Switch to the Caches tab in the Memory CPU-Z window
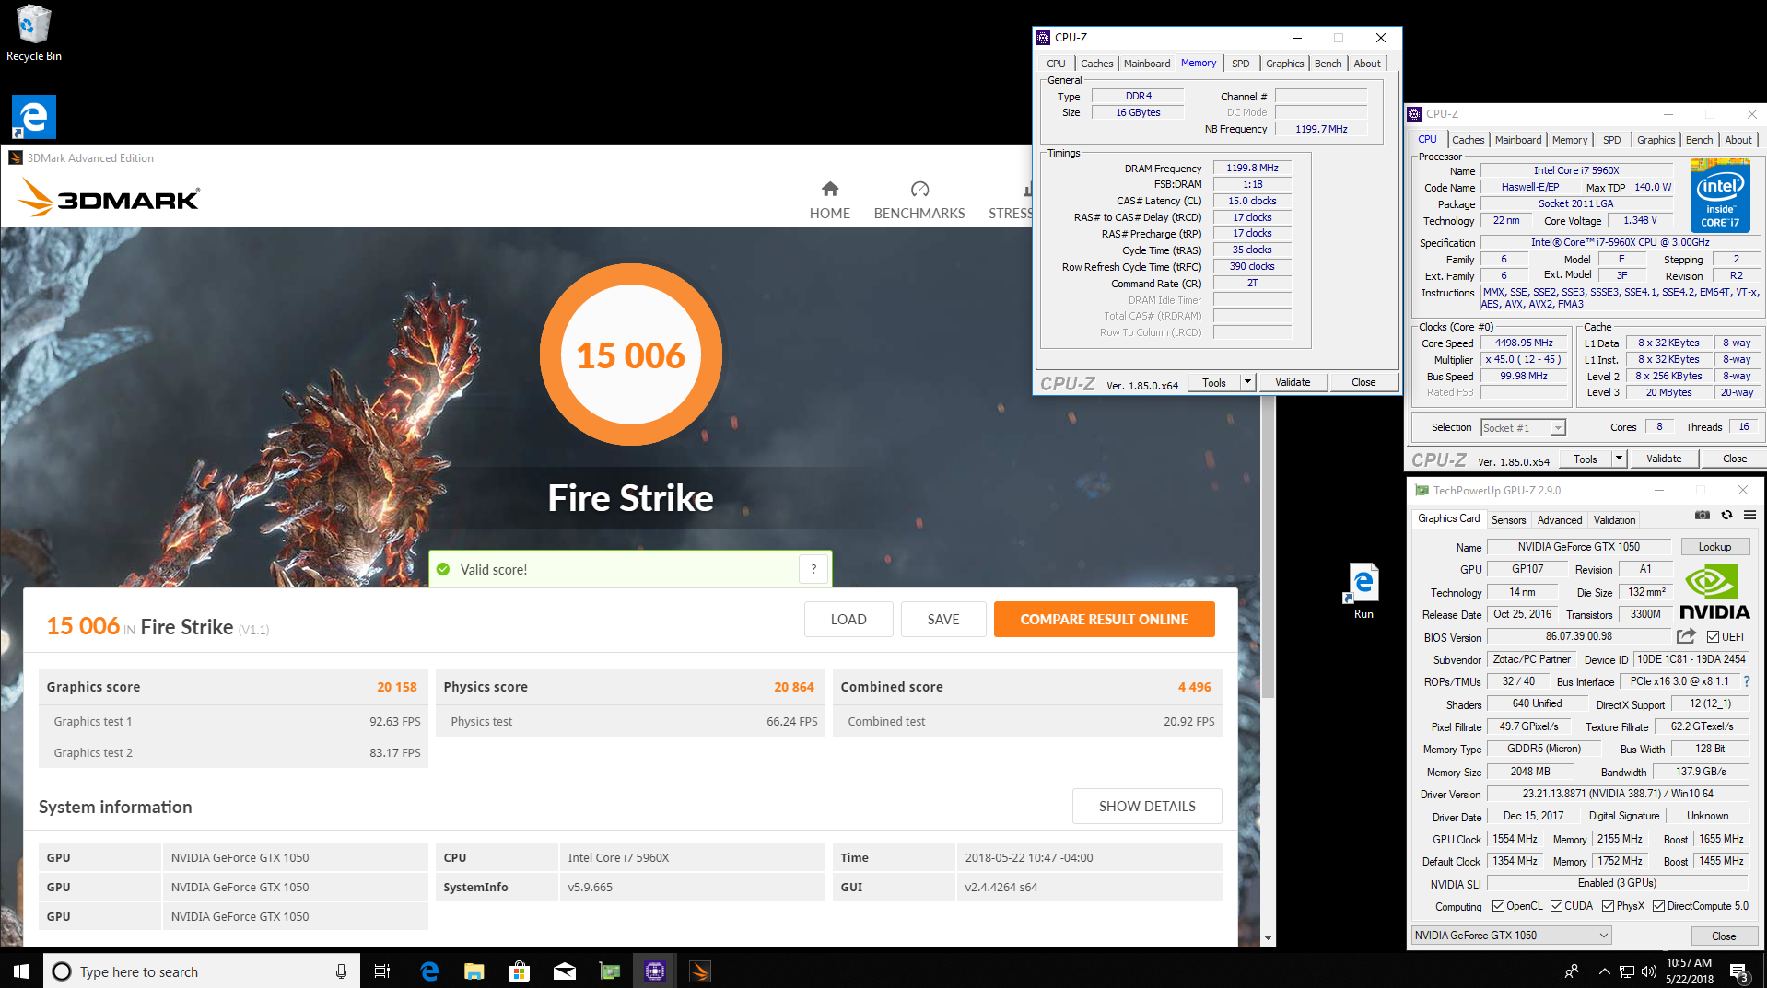This screenshot has height=988, width=1767. coord(1096,64)
